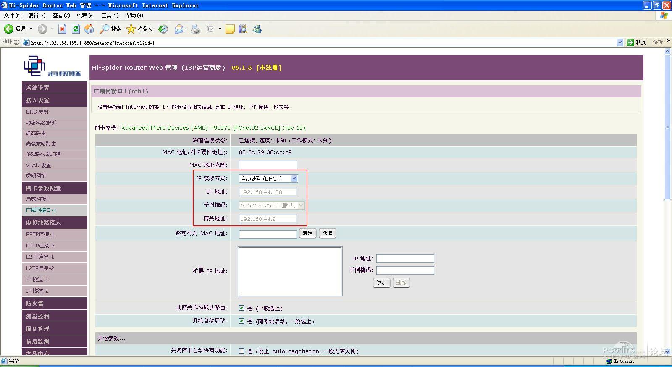This screenshot has width=672, height=367.
Task: Click the 绑定网关 MAC 地址 input field
Action: point(268,234)
